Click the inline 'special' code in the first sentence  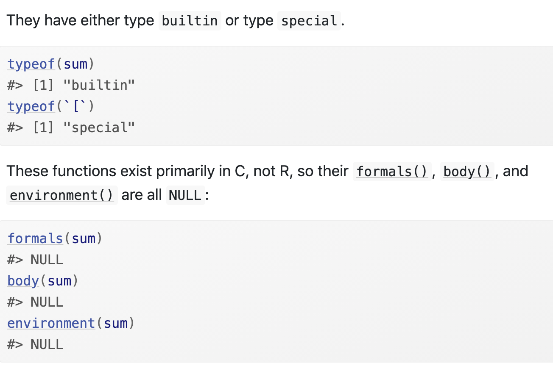tap(309, 21)
